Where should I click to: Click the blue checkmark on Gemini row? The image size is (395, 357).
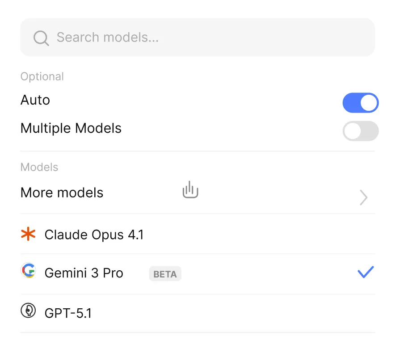click(x=366, y=272)
